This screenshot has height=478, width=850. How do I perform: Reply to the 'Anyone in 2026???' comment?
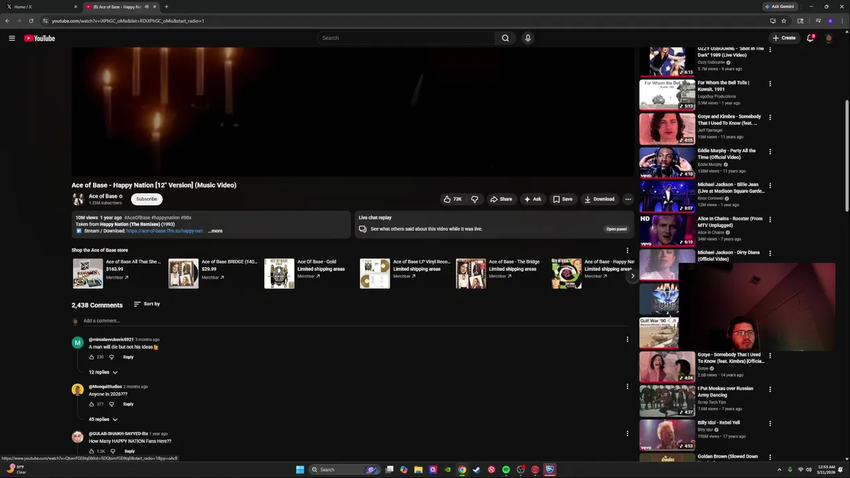click(128, 404)
